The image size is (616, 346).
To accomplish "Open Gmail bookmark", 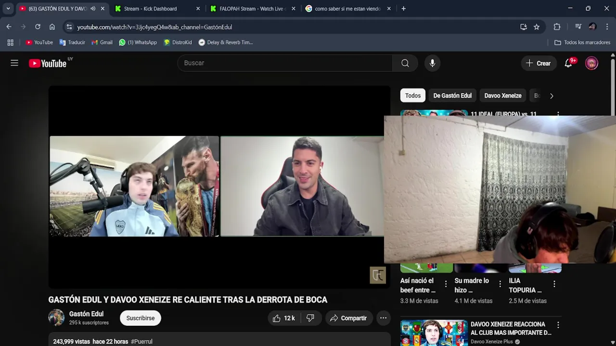I will coord(102,42).
